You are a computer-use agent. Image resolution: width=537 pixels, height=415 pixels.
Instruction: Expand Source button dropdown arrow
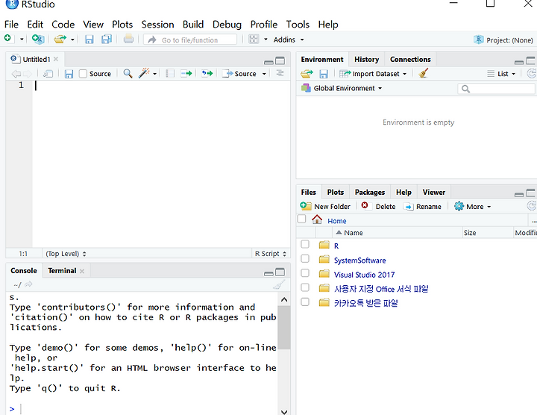point(264,74)
